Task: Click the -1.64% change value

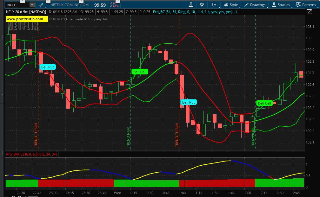Action: click(x=114, y=6)
